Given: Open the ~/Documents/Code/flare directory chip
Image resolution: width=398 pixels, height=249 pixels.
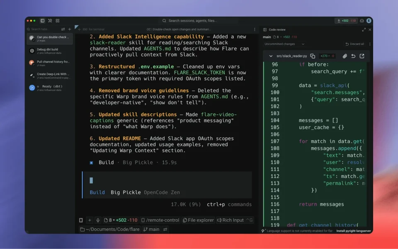Looking at the screenshot, I should pos(110,229).
